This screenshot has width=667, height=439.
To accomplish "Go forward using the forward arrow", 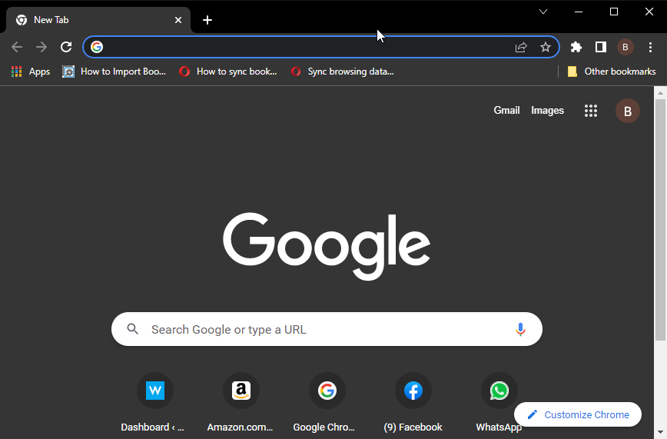I will point(41,47).
